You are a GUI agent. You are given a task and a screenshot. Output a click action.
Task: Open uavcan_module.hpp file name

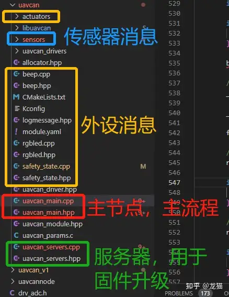click(x=53, y=224)
